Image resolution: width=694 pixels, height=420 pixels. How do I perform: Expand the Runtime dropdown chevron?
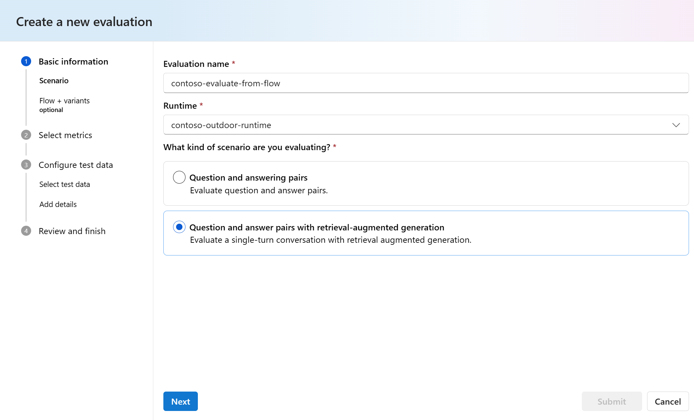pos(676,125)
